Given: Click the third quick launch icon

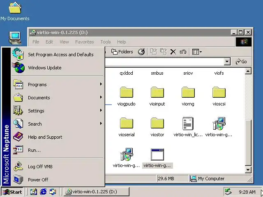Looking at the screenshot, I should (53, 192).
